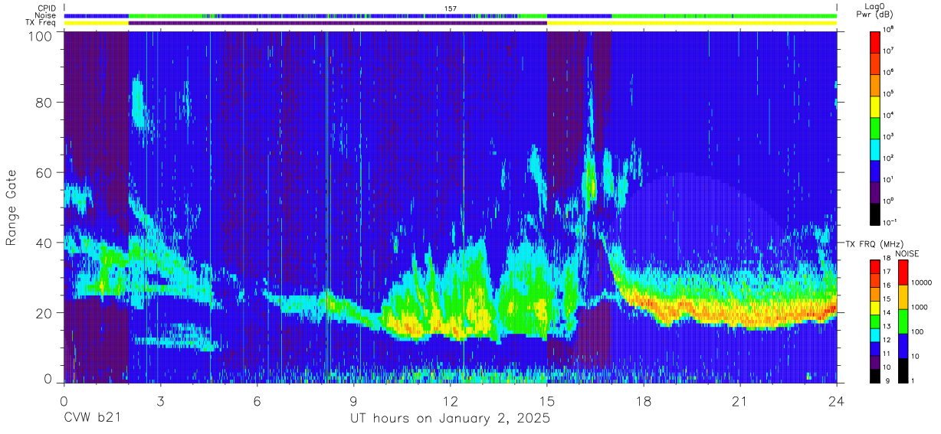
Task: Click the TX Freq row label
Action: pos(41,23)
